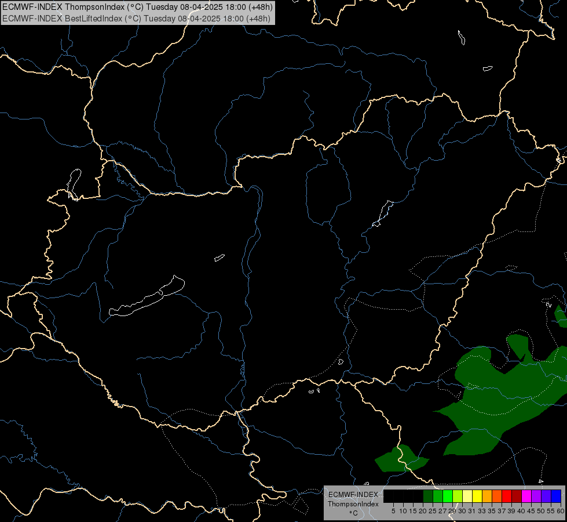This screenshot has height=522, width=567.
Task: Click the 'ECMWF-INDEX' label in the legend
Action: point(353,495)
